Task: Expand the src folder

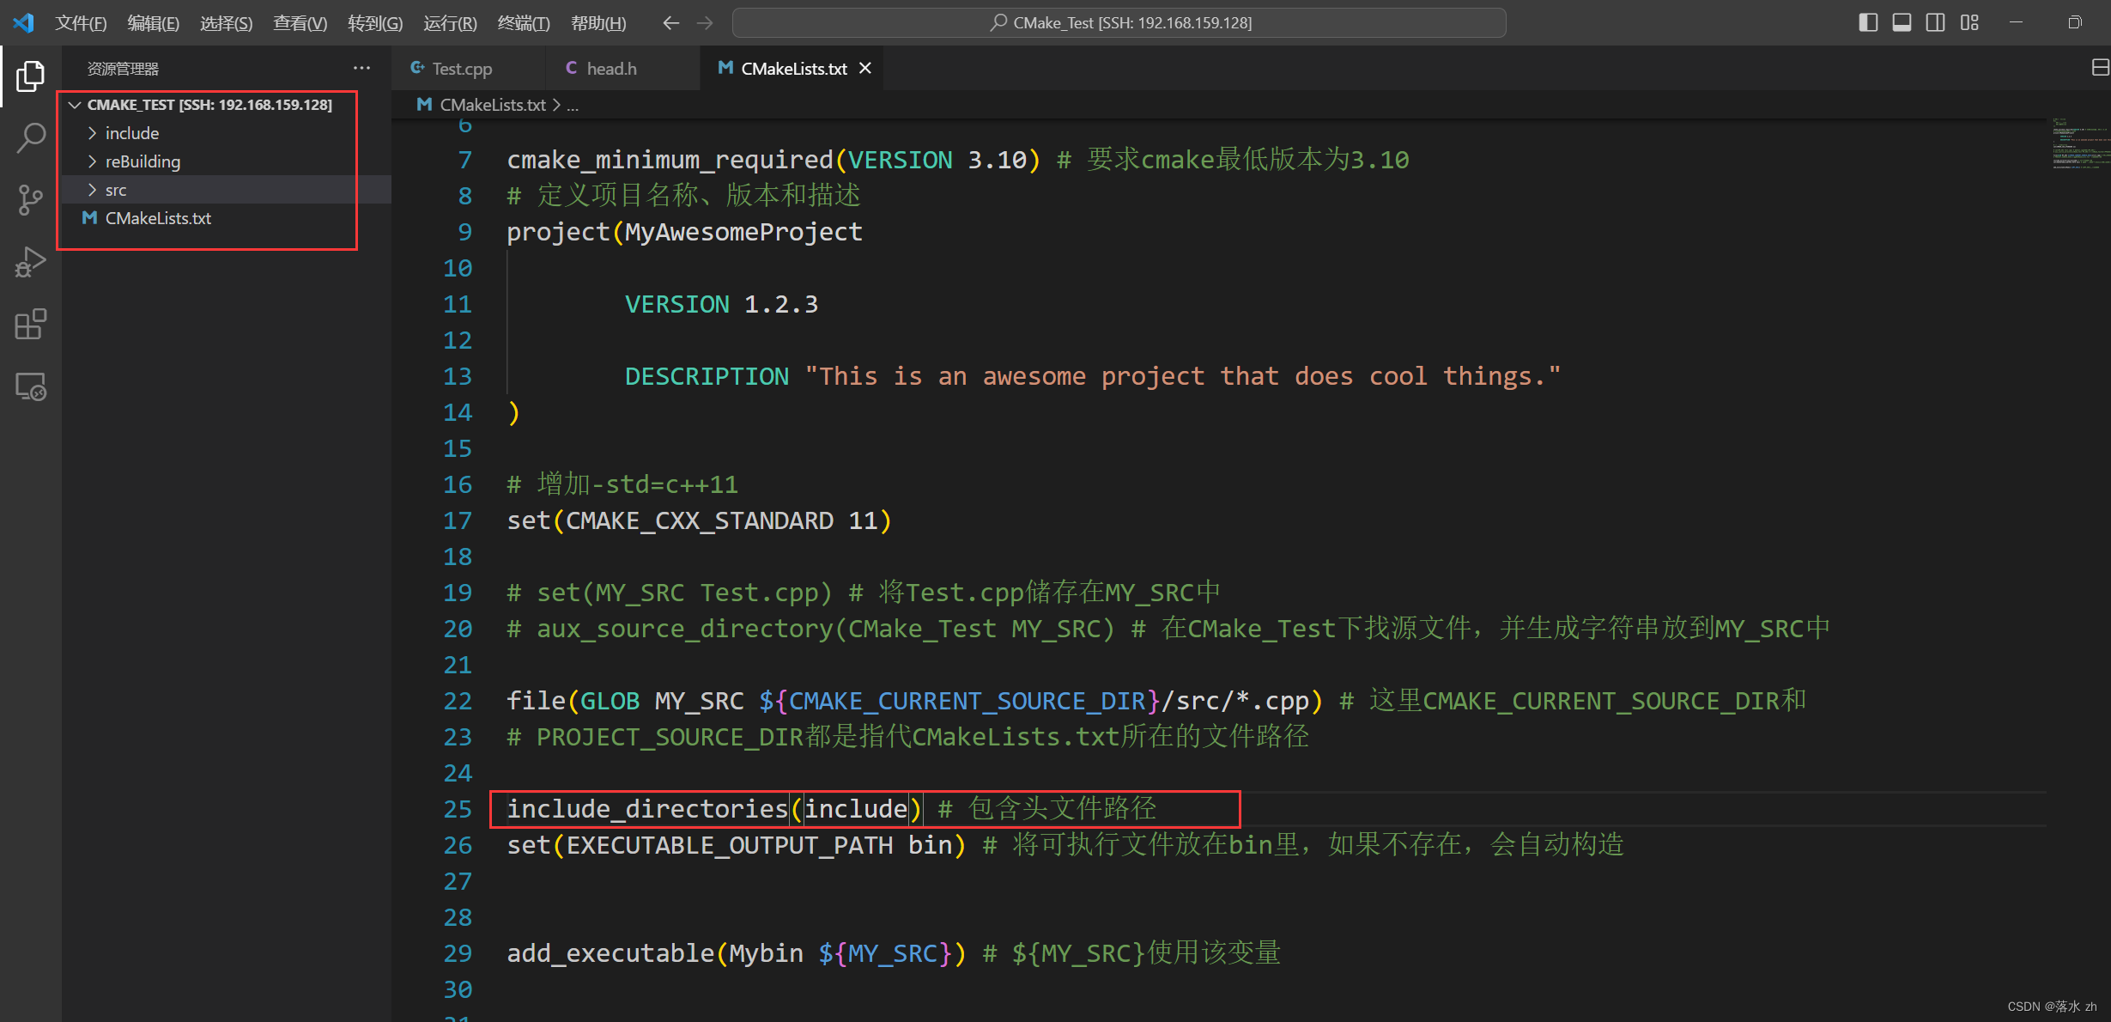Action: (226, 190)
